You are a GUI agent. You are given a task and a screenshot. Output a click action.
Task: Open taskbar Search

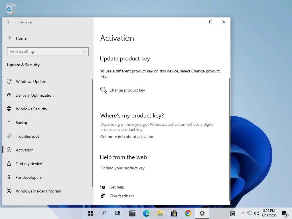(104, 213)
